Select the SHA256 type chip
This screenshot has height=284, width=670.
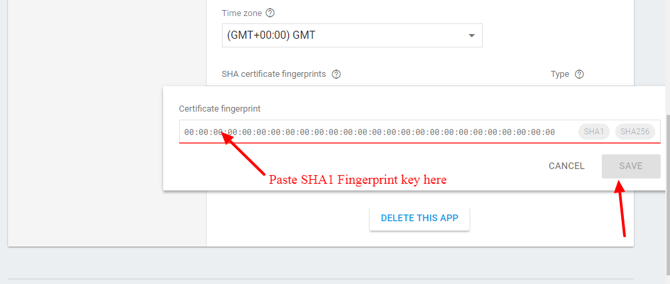click(635, 132)
